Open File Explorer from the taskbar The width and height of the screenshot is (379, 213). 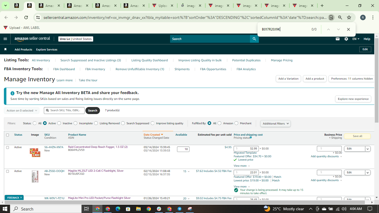[x=138, y=209]
